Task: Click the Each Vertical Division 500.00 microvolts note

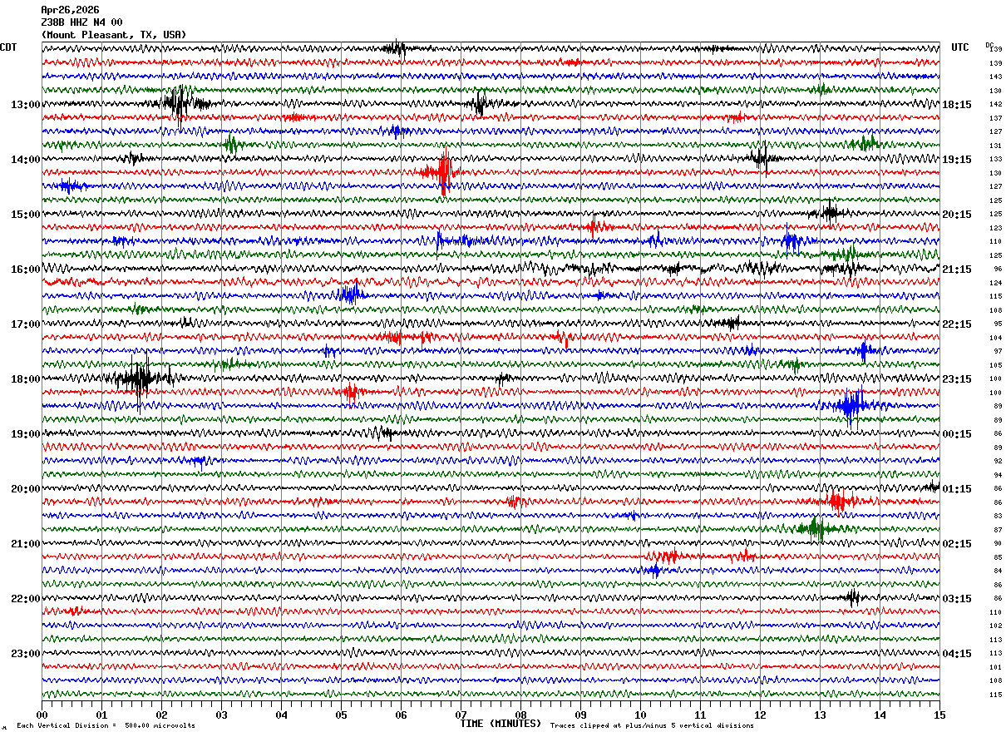Action: 106,725
